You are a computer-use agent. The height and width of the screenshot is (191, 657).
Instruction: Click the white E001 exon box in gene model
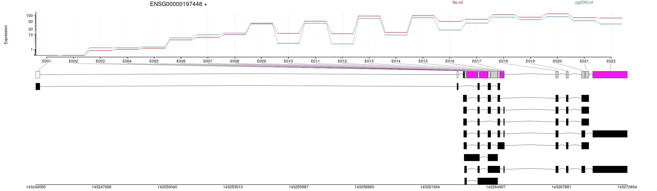point(38,75)
